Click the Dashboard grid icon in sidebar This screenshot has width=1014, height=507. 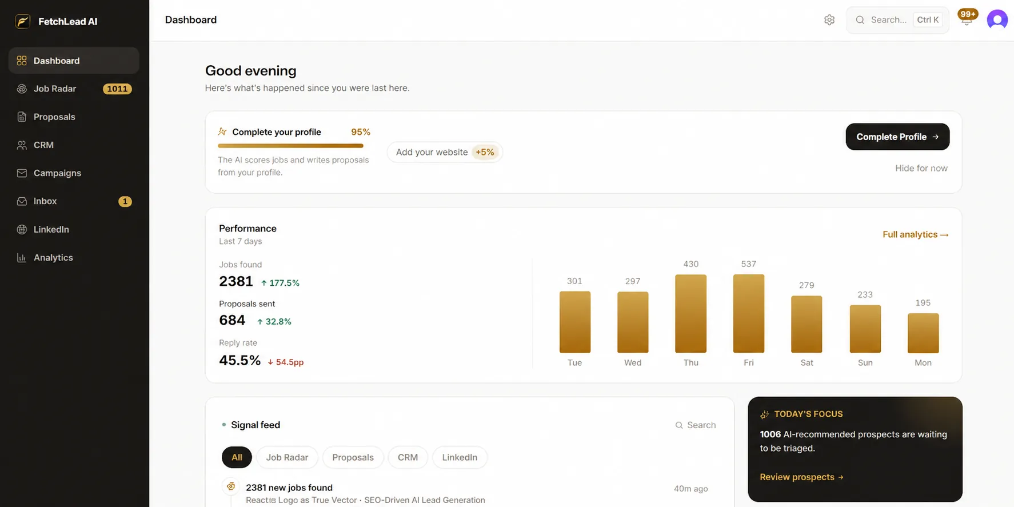click(22, 61)
